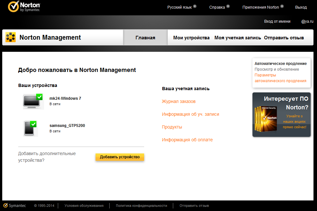Switch to the Главная tab

tap(145, 38)
